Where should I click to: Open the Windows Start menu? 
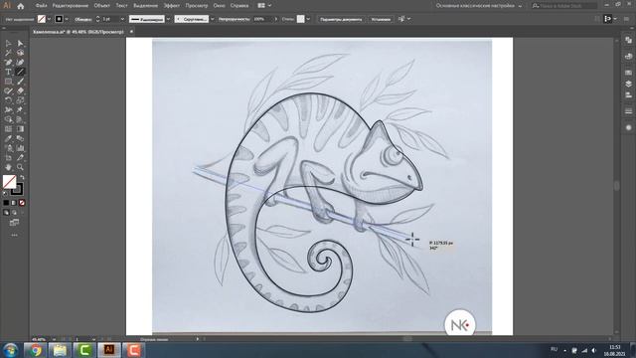10,350
